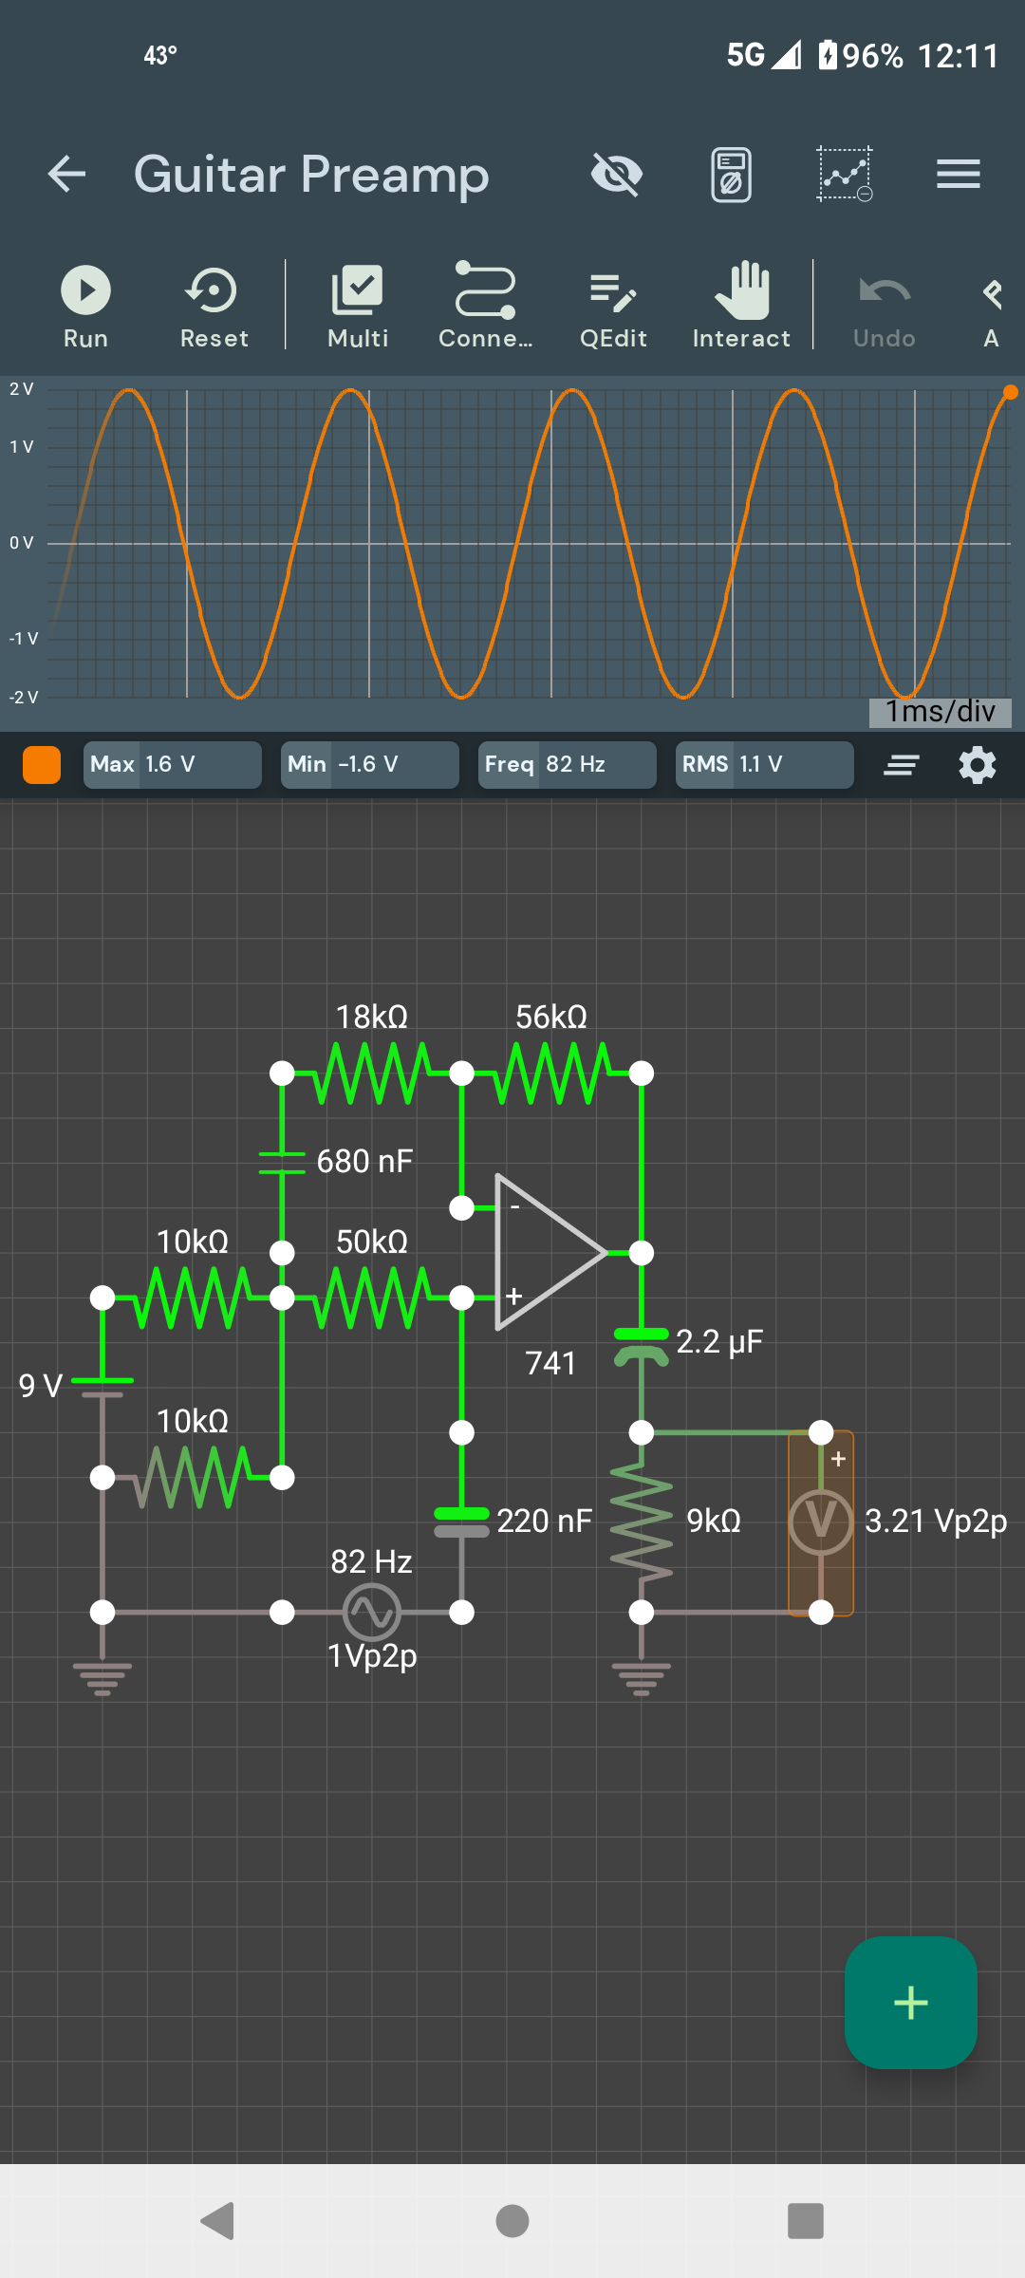Tap the battery 96% status indicator
This screenshot has width=1025, height=2278.
point(861,55)
